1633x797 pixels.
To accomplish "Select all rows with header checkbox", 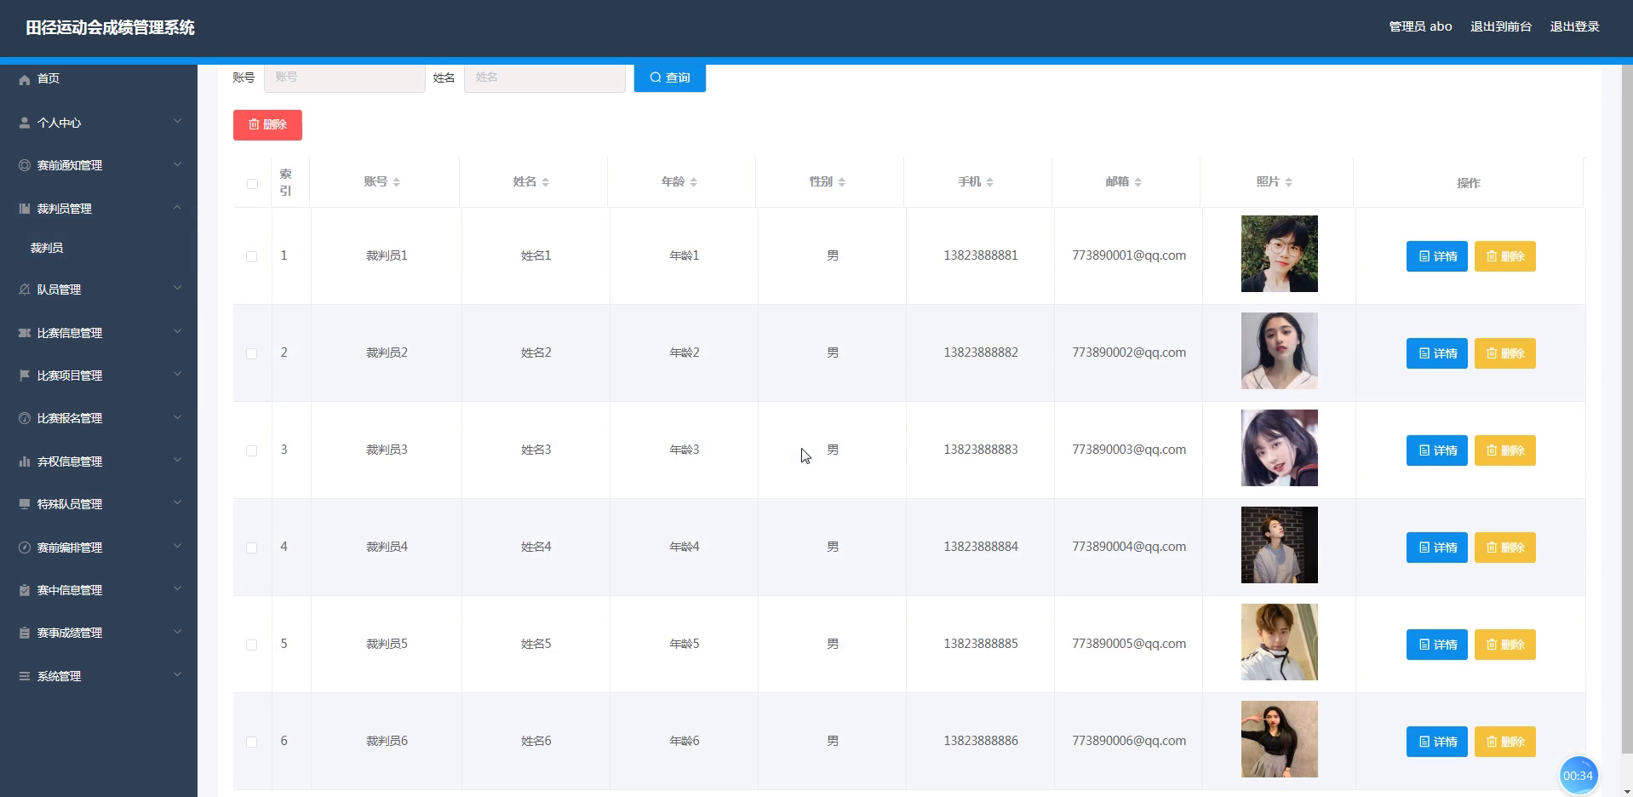I will [252, 183].
